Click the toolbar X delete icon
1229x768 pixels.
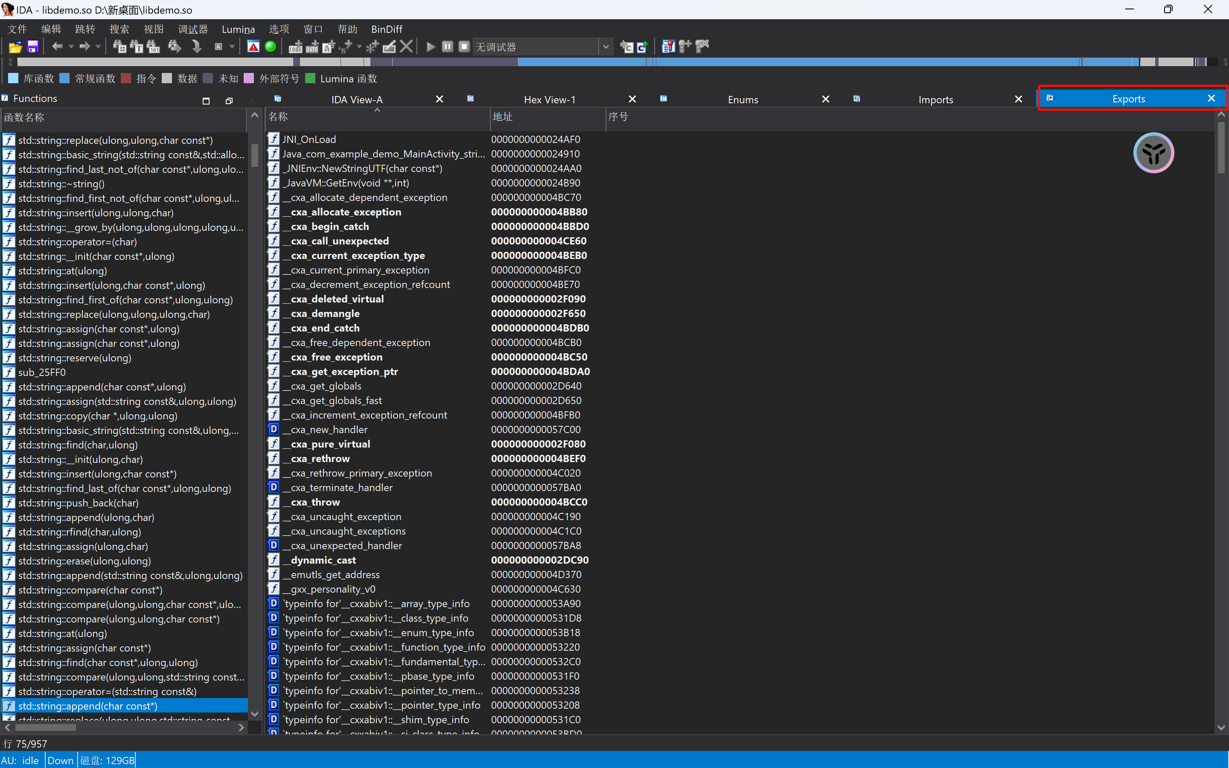pyautogui.click(x=406, y=47)
